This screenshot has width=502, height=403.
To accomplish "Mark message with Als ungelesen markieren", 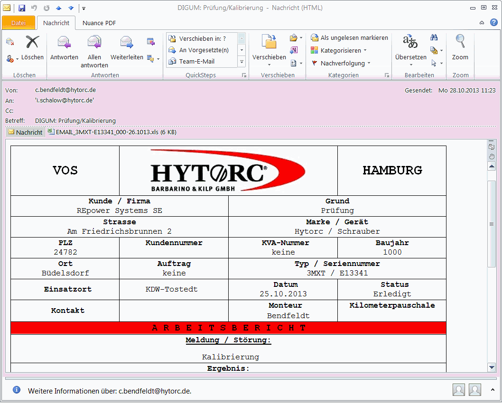I will [x=350, y=38].
